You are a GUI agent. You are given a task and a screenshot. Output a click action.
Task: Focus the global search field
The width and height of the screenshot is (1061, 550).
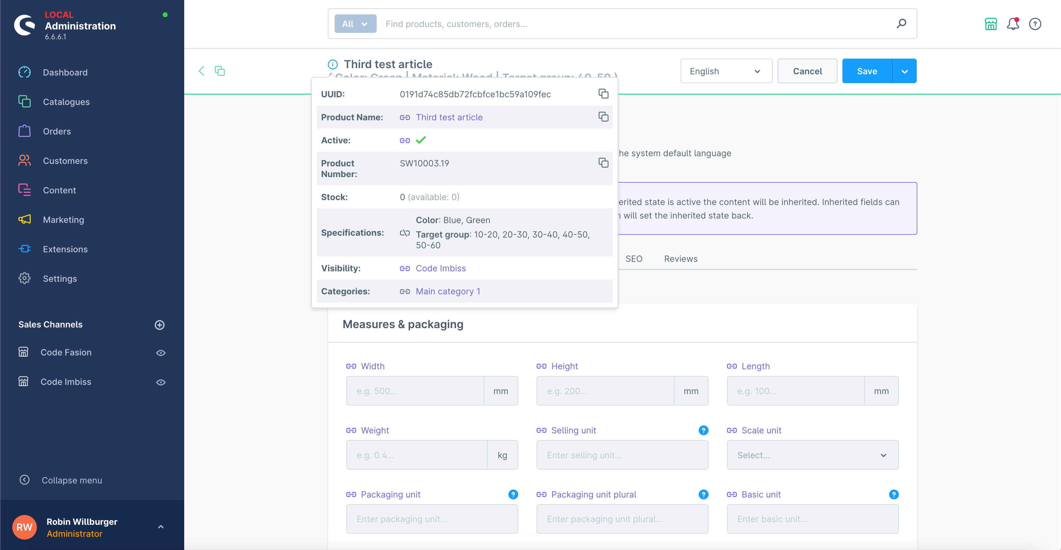(x=634, y=24)
